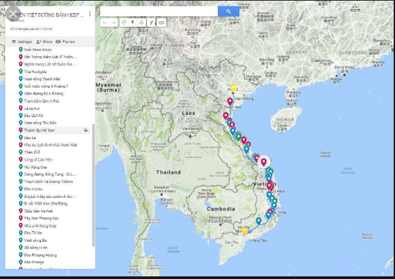Click the Add layer button
The width and height of the screenshot is (395, 279).
22,42
